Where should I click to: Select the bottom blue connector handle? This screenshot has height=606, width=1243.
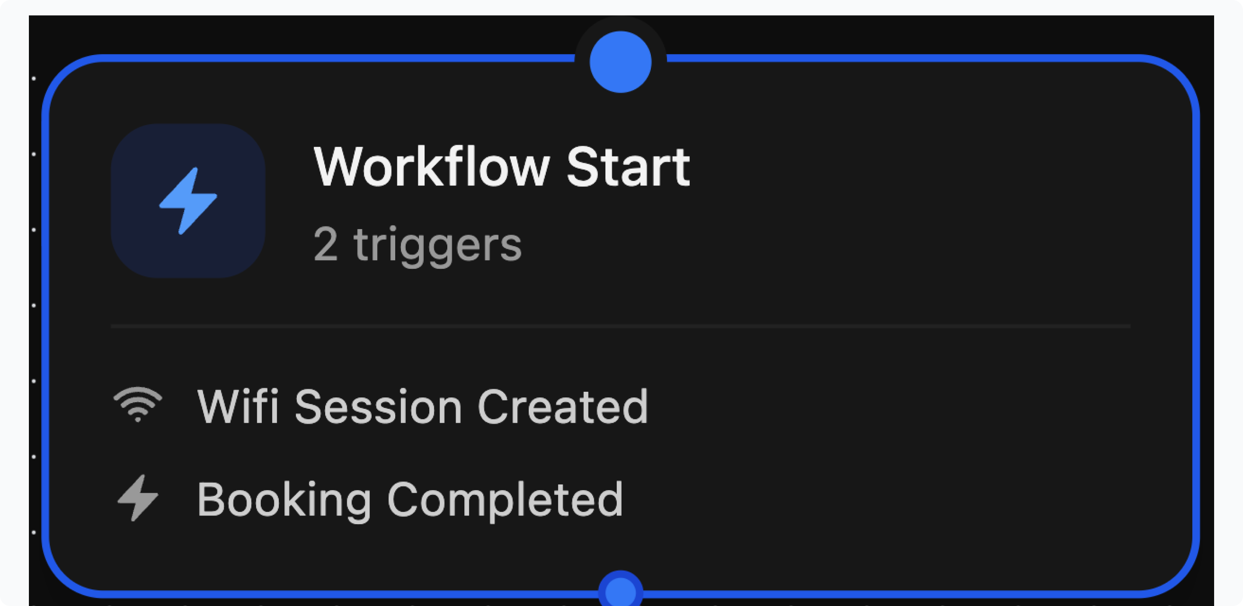[x=621, y=591]
